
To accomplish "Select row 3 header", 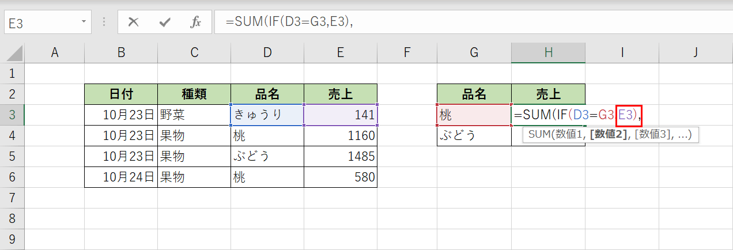I will [12, 115].
